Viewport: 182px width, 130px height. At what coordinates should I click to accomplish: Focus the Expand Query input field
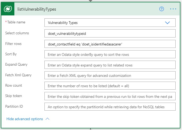click(110, 65)
